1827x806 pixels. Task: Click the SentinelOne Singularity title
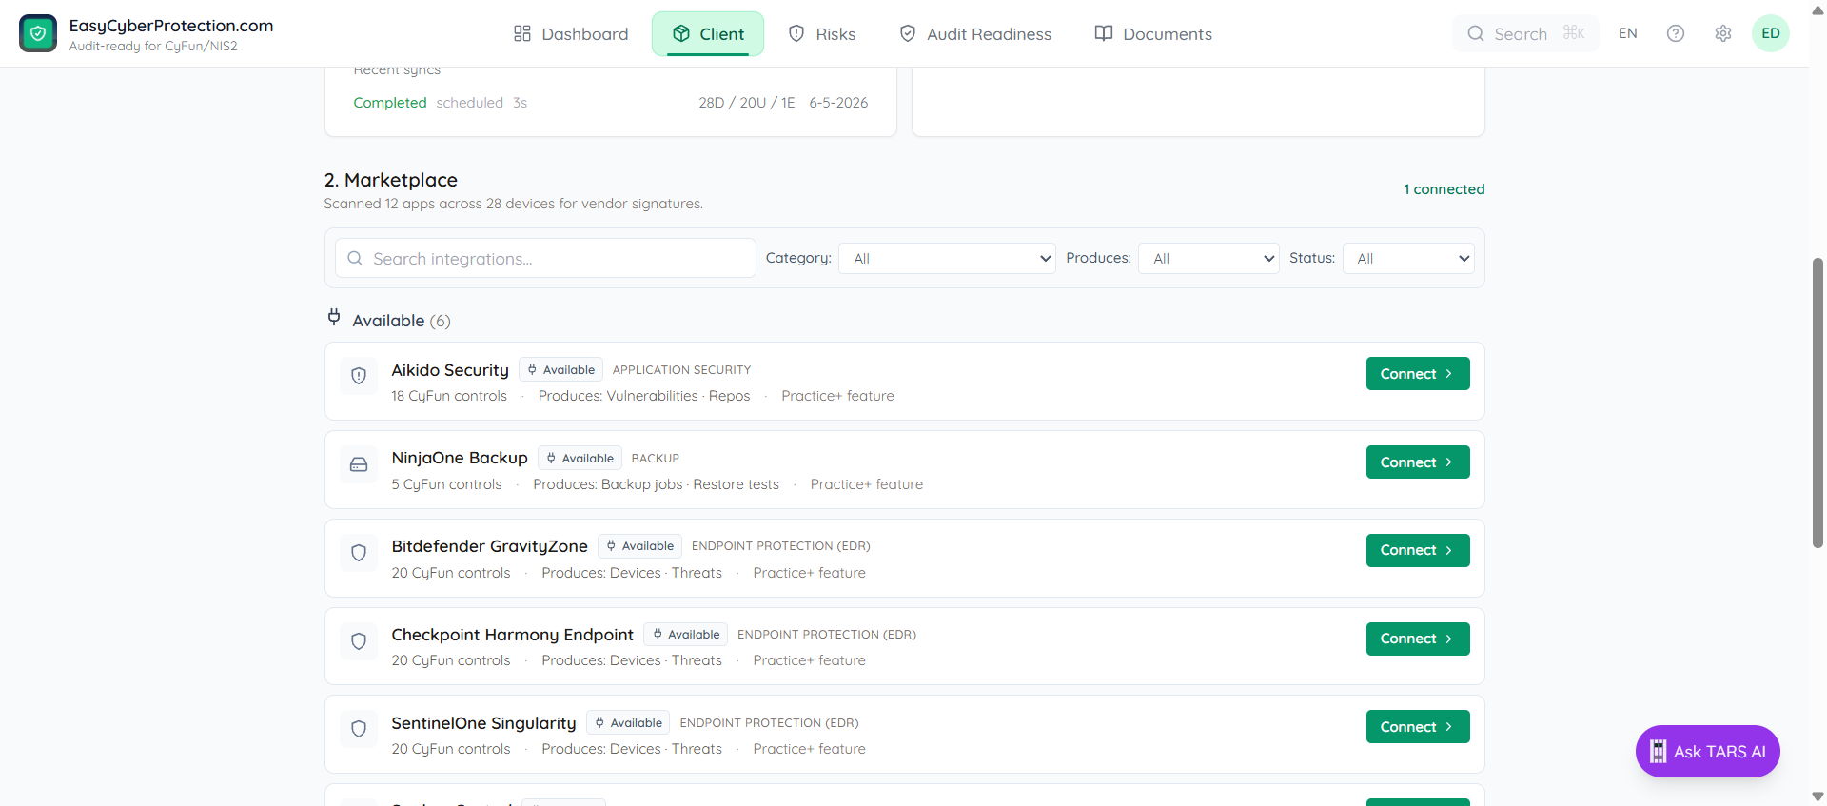point(484,723)
